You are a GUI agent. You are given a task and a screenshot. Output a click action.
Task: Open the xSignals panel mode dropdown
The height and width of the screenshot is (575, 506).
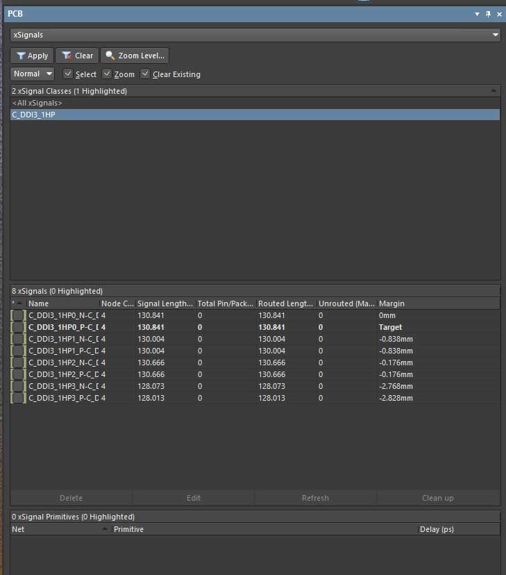coord(495,35)
